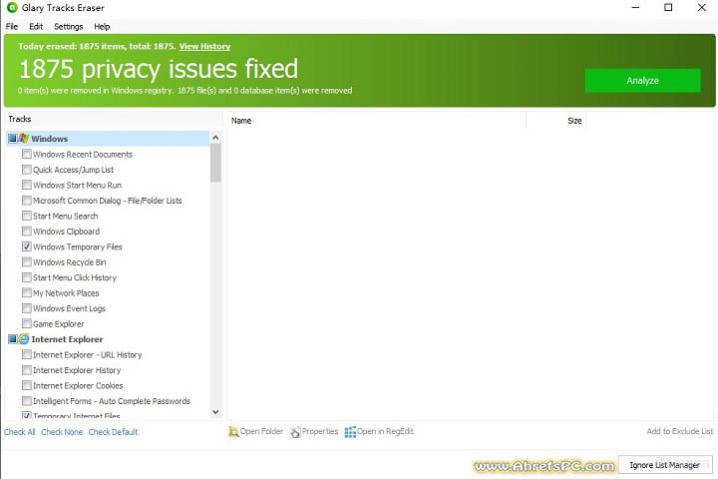Open the Edit menu
The height and width of the screenshot is (479, 718).
(36, 27)
